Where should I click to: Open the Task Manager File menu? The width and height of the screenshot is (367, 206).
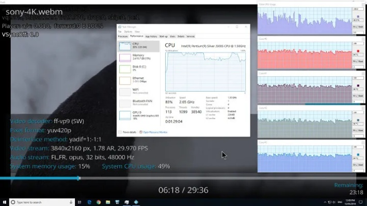119,32
